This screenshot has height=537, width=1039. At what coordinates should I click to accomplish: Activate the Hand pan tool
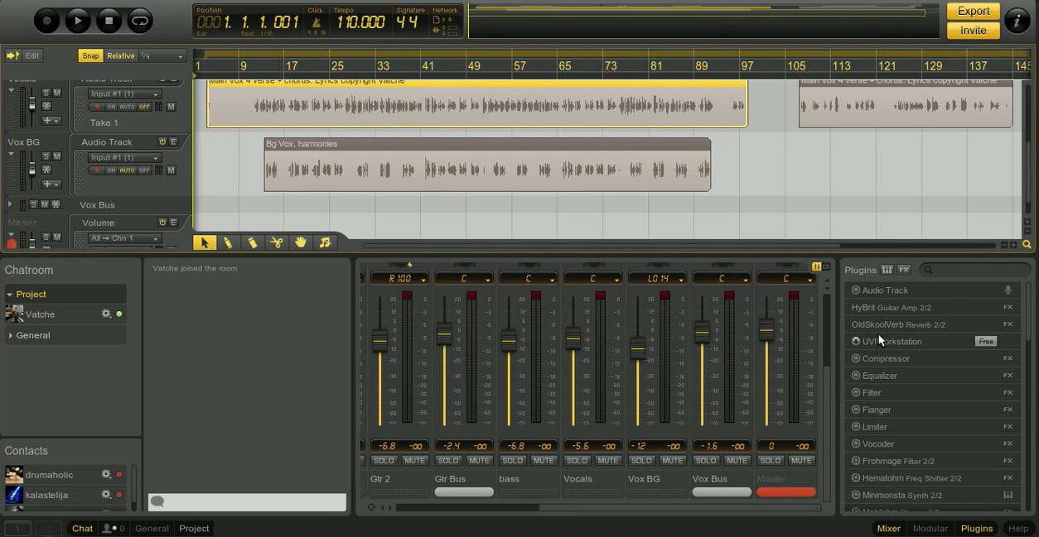tap(300, 242)
